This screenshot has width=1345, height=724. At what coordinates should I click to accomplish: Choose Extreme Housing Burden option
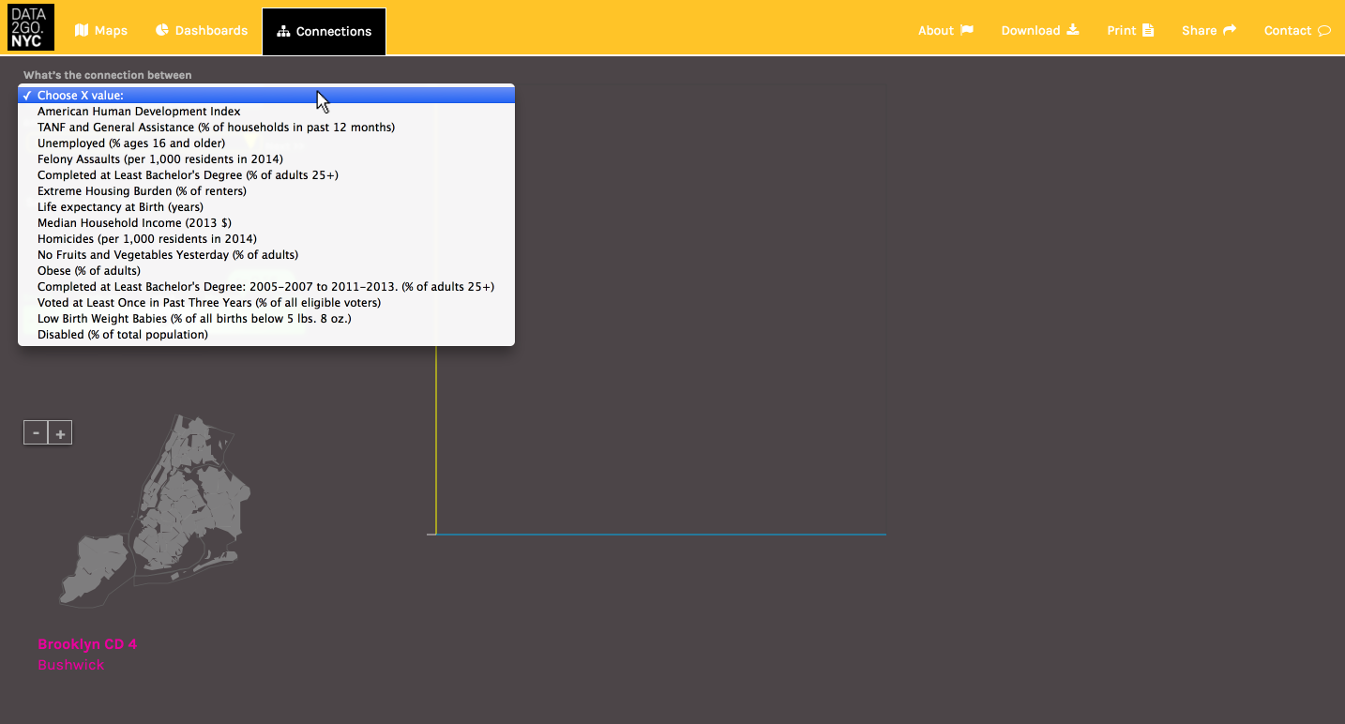266,191
